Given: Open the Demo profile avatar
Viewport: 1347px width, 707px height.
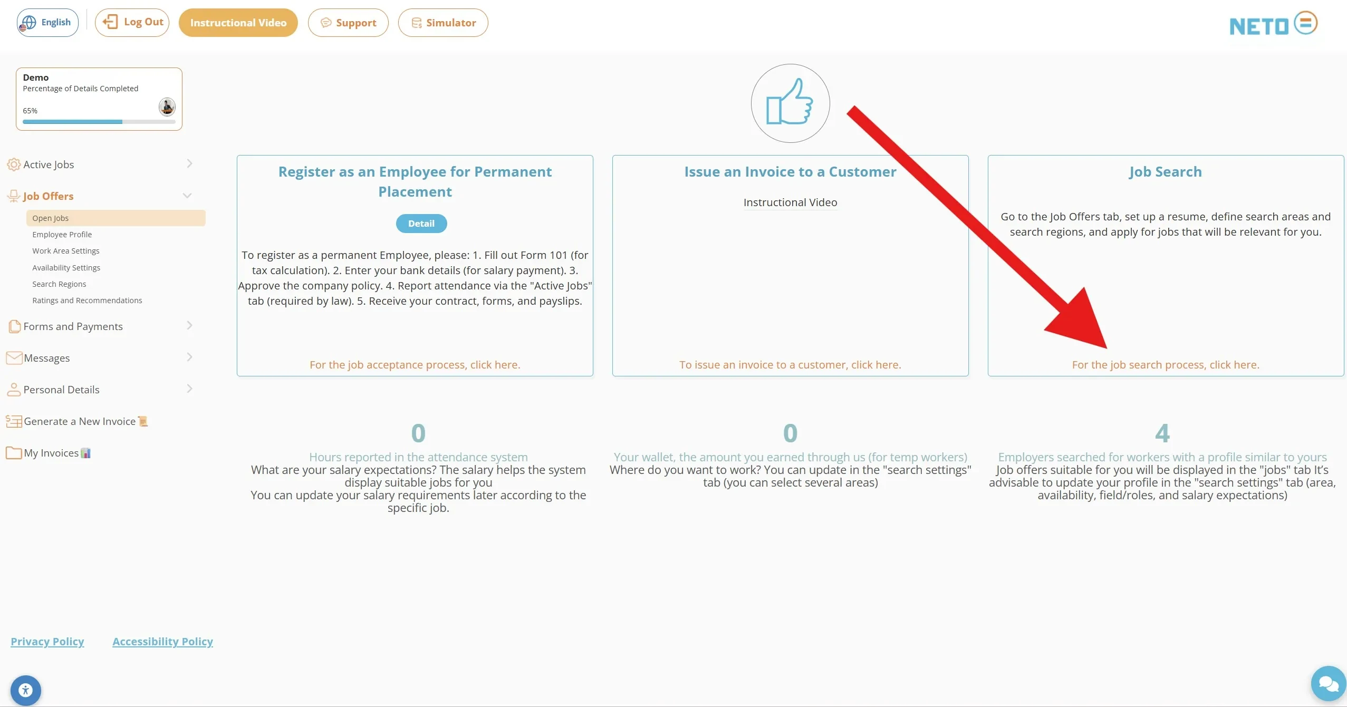Looking at the screenshot, I should (167, 106).
